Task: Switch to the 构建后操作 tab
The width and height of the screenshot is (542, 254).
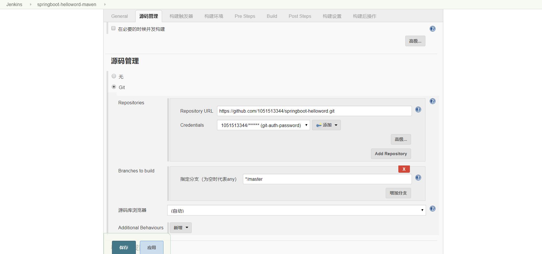Action: [365, 16]
